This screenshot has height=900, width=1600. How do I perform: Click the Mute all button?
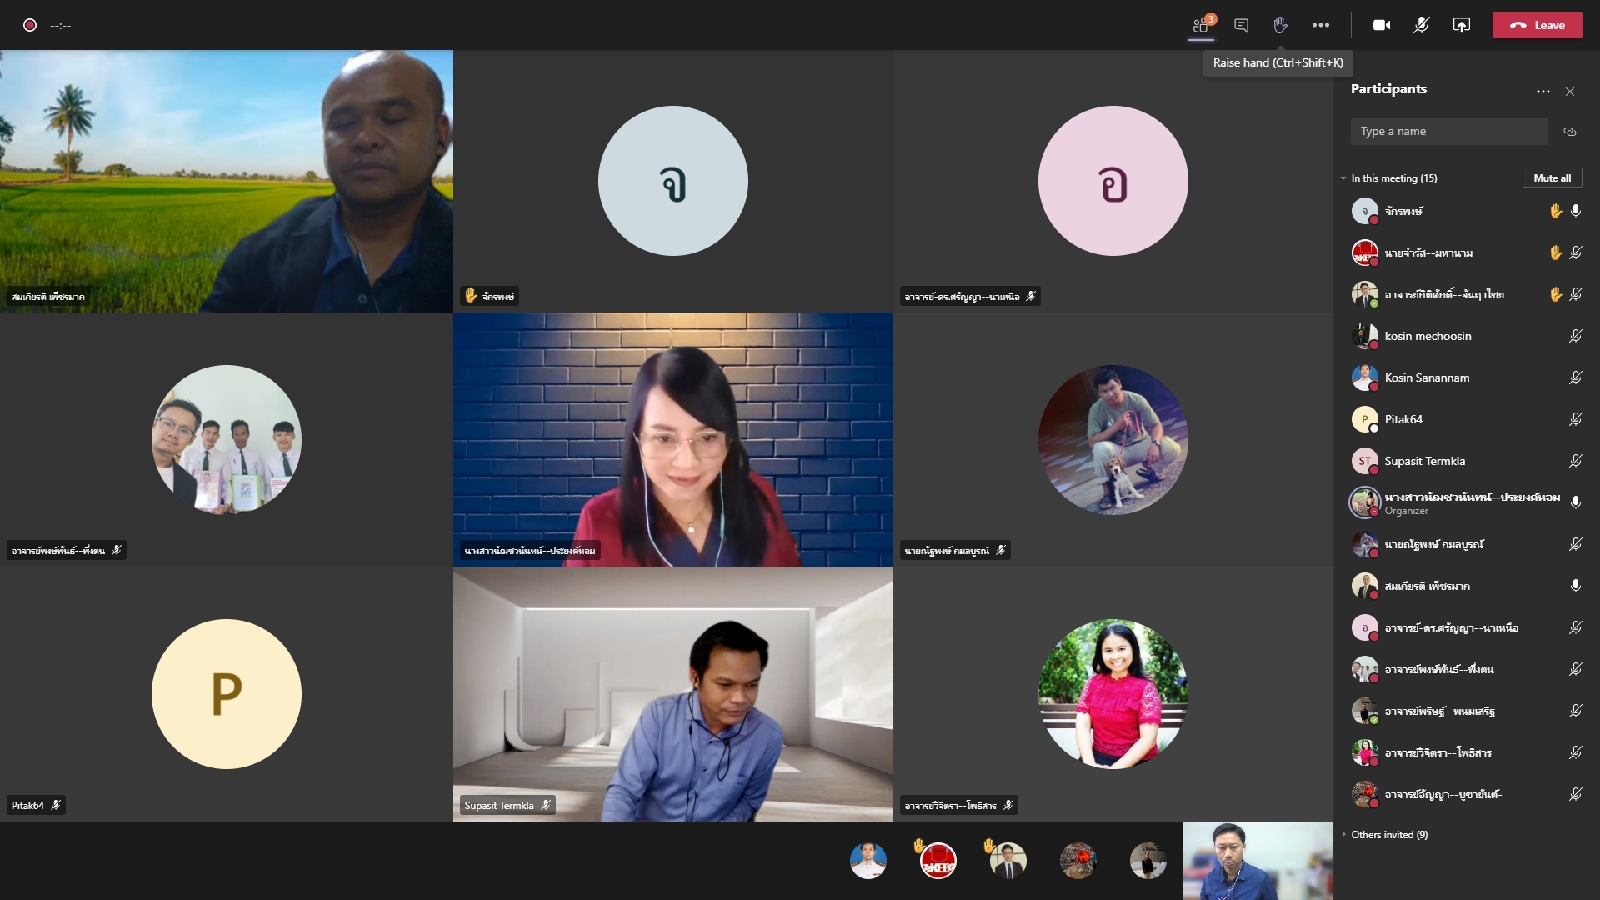(1552, 177)
